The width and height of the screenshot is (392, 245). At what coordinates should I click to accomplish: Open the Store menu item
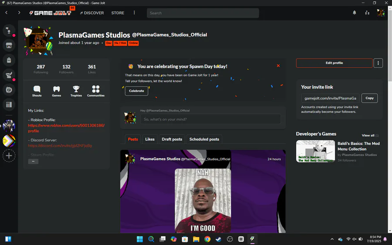[118, 13]
